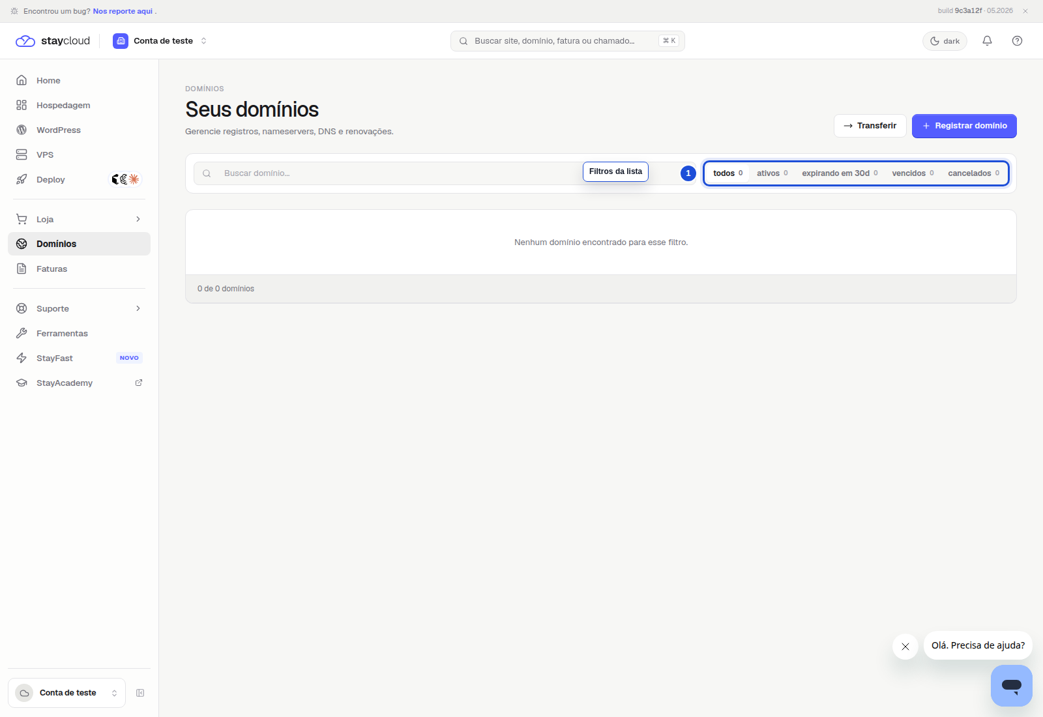This screenshot has height=717, width=1043.
Task: Open the Conta de teste account switcher in header
Action: [160, 40]
